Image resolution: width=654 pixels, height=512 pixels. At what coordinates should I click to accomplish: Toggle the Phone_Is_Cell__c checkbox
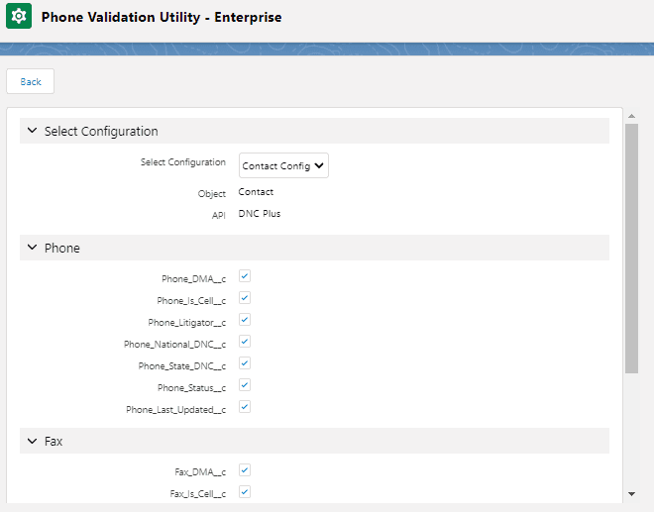click(245, 298)
